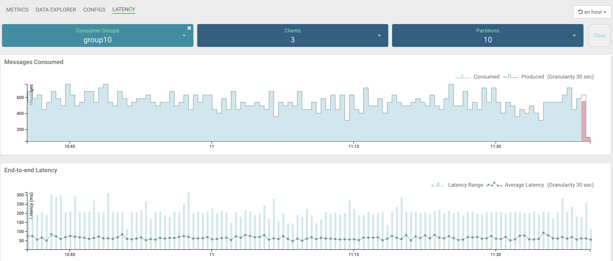The height and width of the screenshot is (261, 613).
Task: Select the LATENCY tab
Action: tap(123, 10)
